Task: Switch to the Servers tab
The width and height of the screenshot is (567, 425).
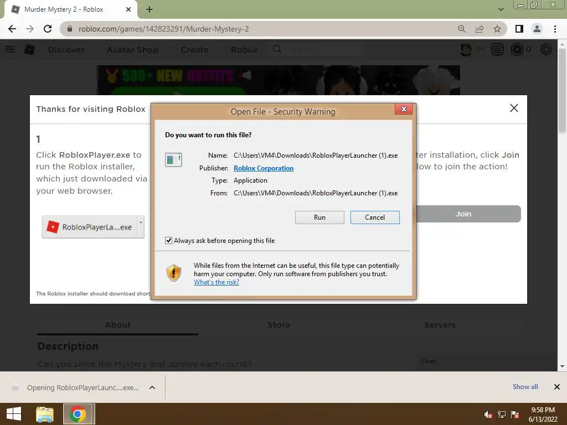Action: (x=440, y=325)
